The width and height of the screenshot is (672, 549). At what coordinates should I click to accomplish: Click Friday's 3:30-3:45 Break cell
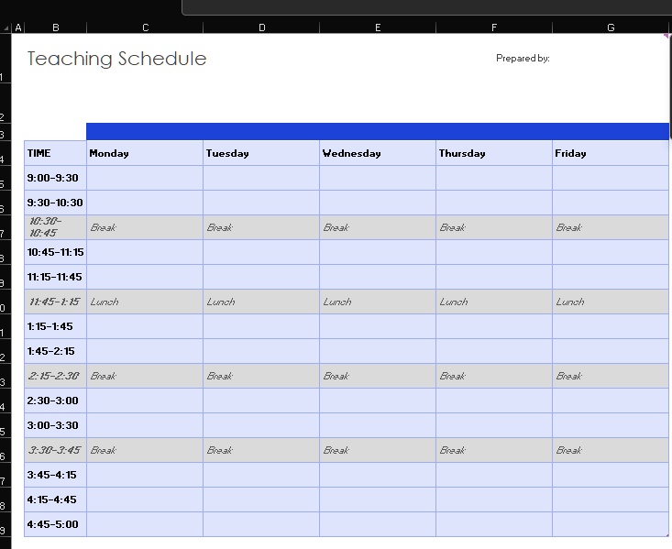tap(611, 450)
